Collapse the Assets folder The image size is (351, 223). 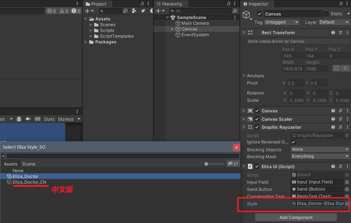(x=86, y=19)
